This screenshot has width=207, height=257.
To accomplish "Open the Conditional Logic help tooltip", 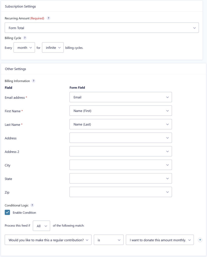I will click(x=32, y=205).
